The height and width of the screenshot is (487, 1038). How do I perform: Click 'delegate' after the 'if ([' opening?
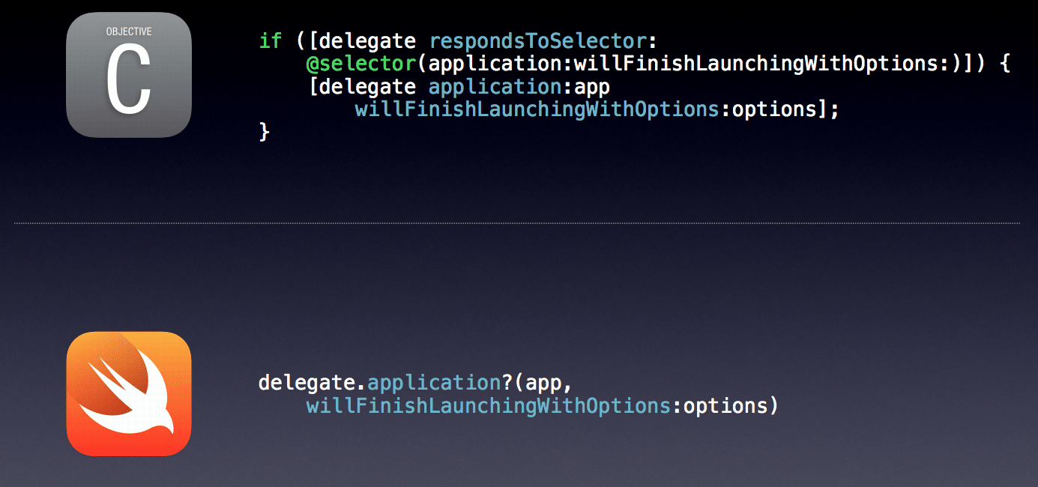pyautogui.click(x=367, y=40)
